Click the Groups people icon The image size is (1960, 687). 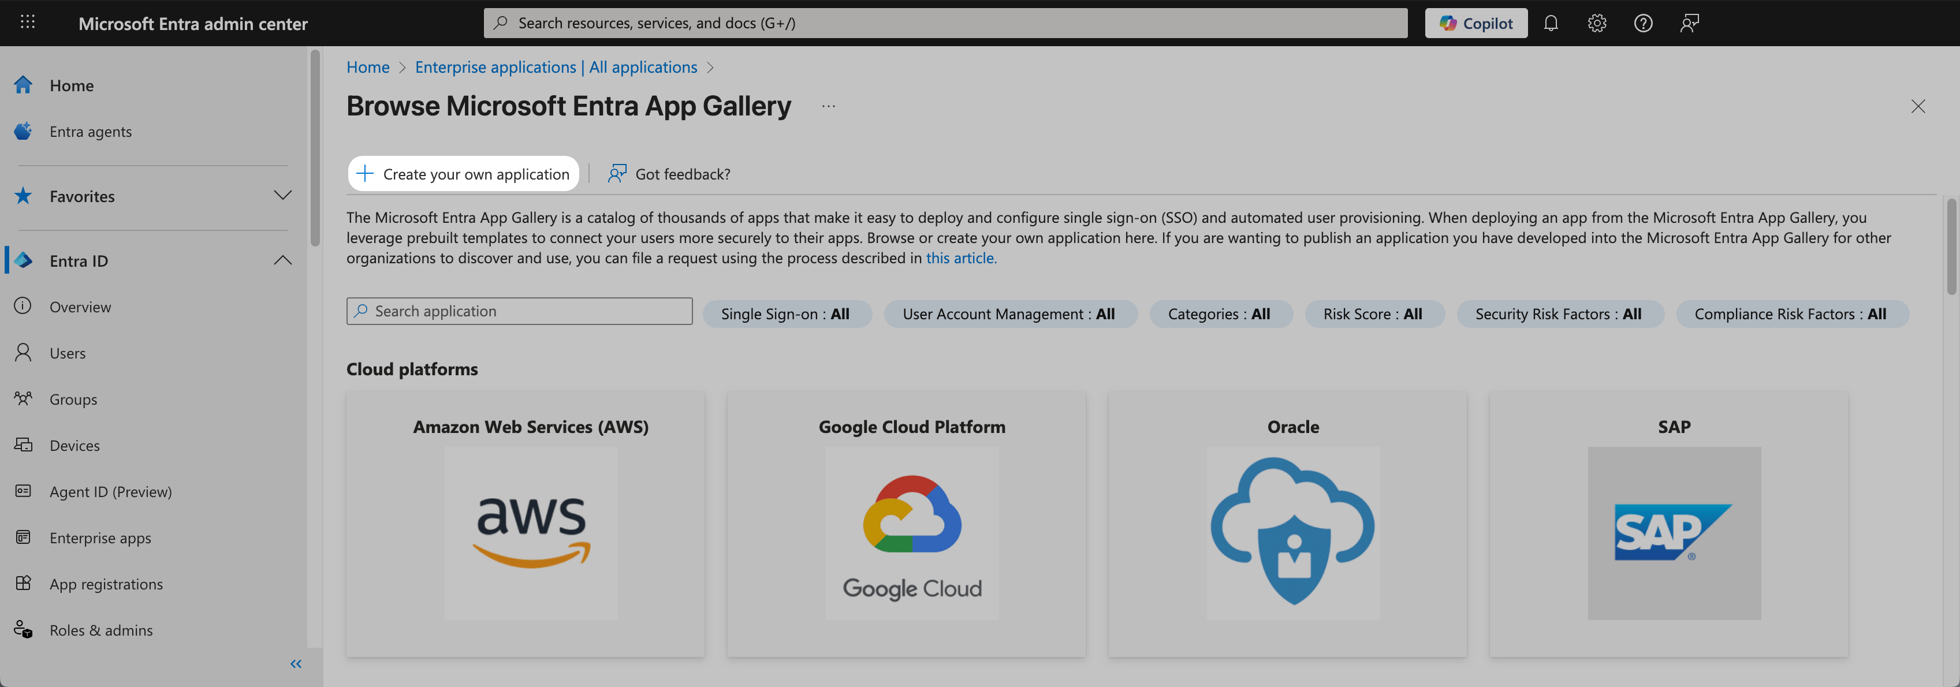pos(24,398)
